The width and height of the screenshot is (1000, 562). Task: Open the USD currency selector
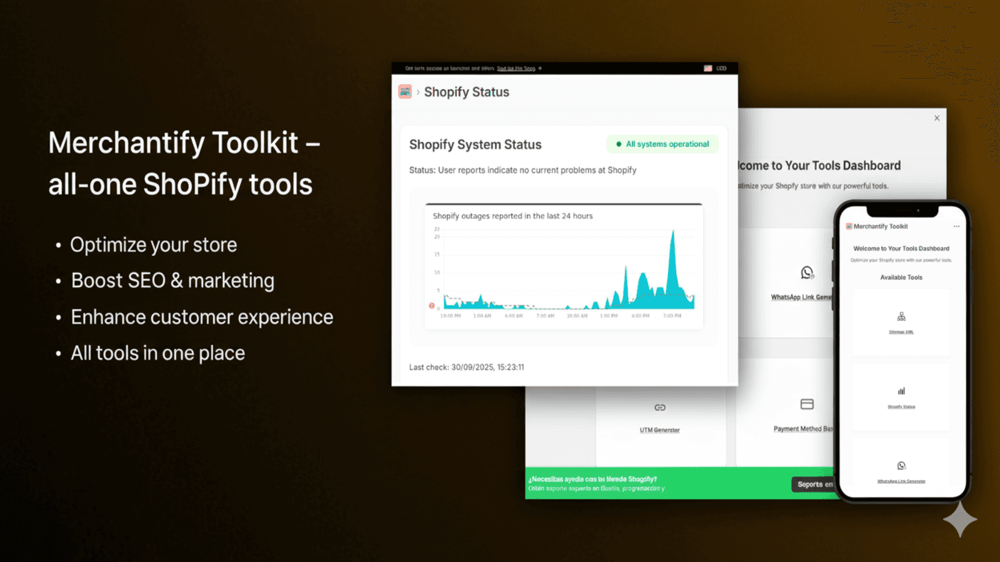(x=720, y=68)
